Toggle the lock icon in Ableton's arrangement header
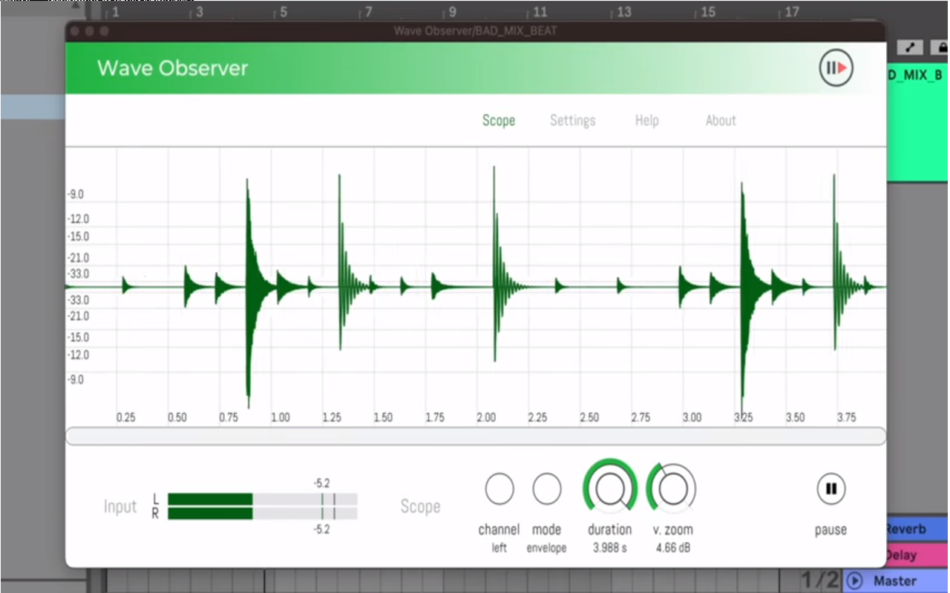The height and width of the screenshot is (593, 950). (939, 48)
